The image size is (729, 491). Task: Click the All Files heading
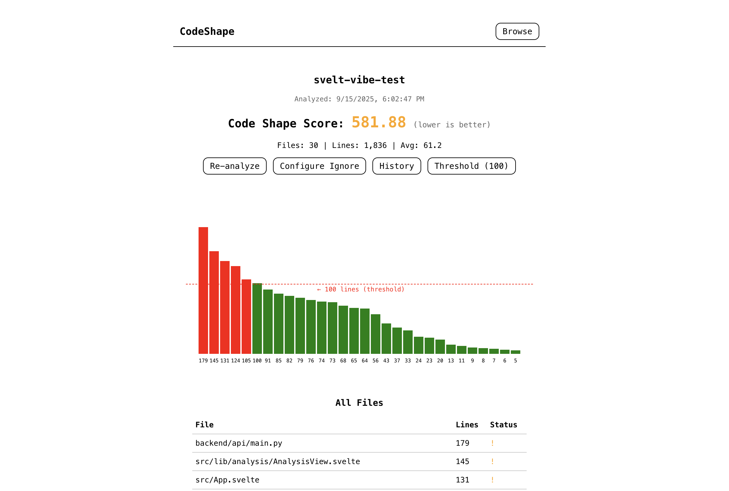coord(359,403)
